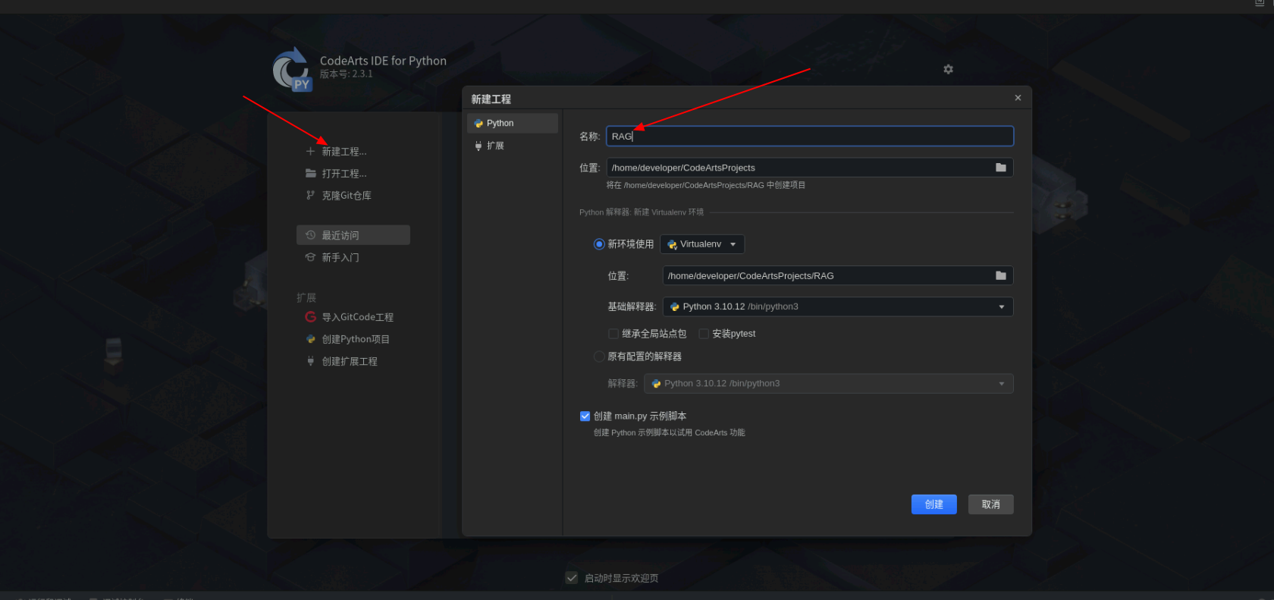
Task: Open the 最近访问 section
Action: (x=353, y=235)
